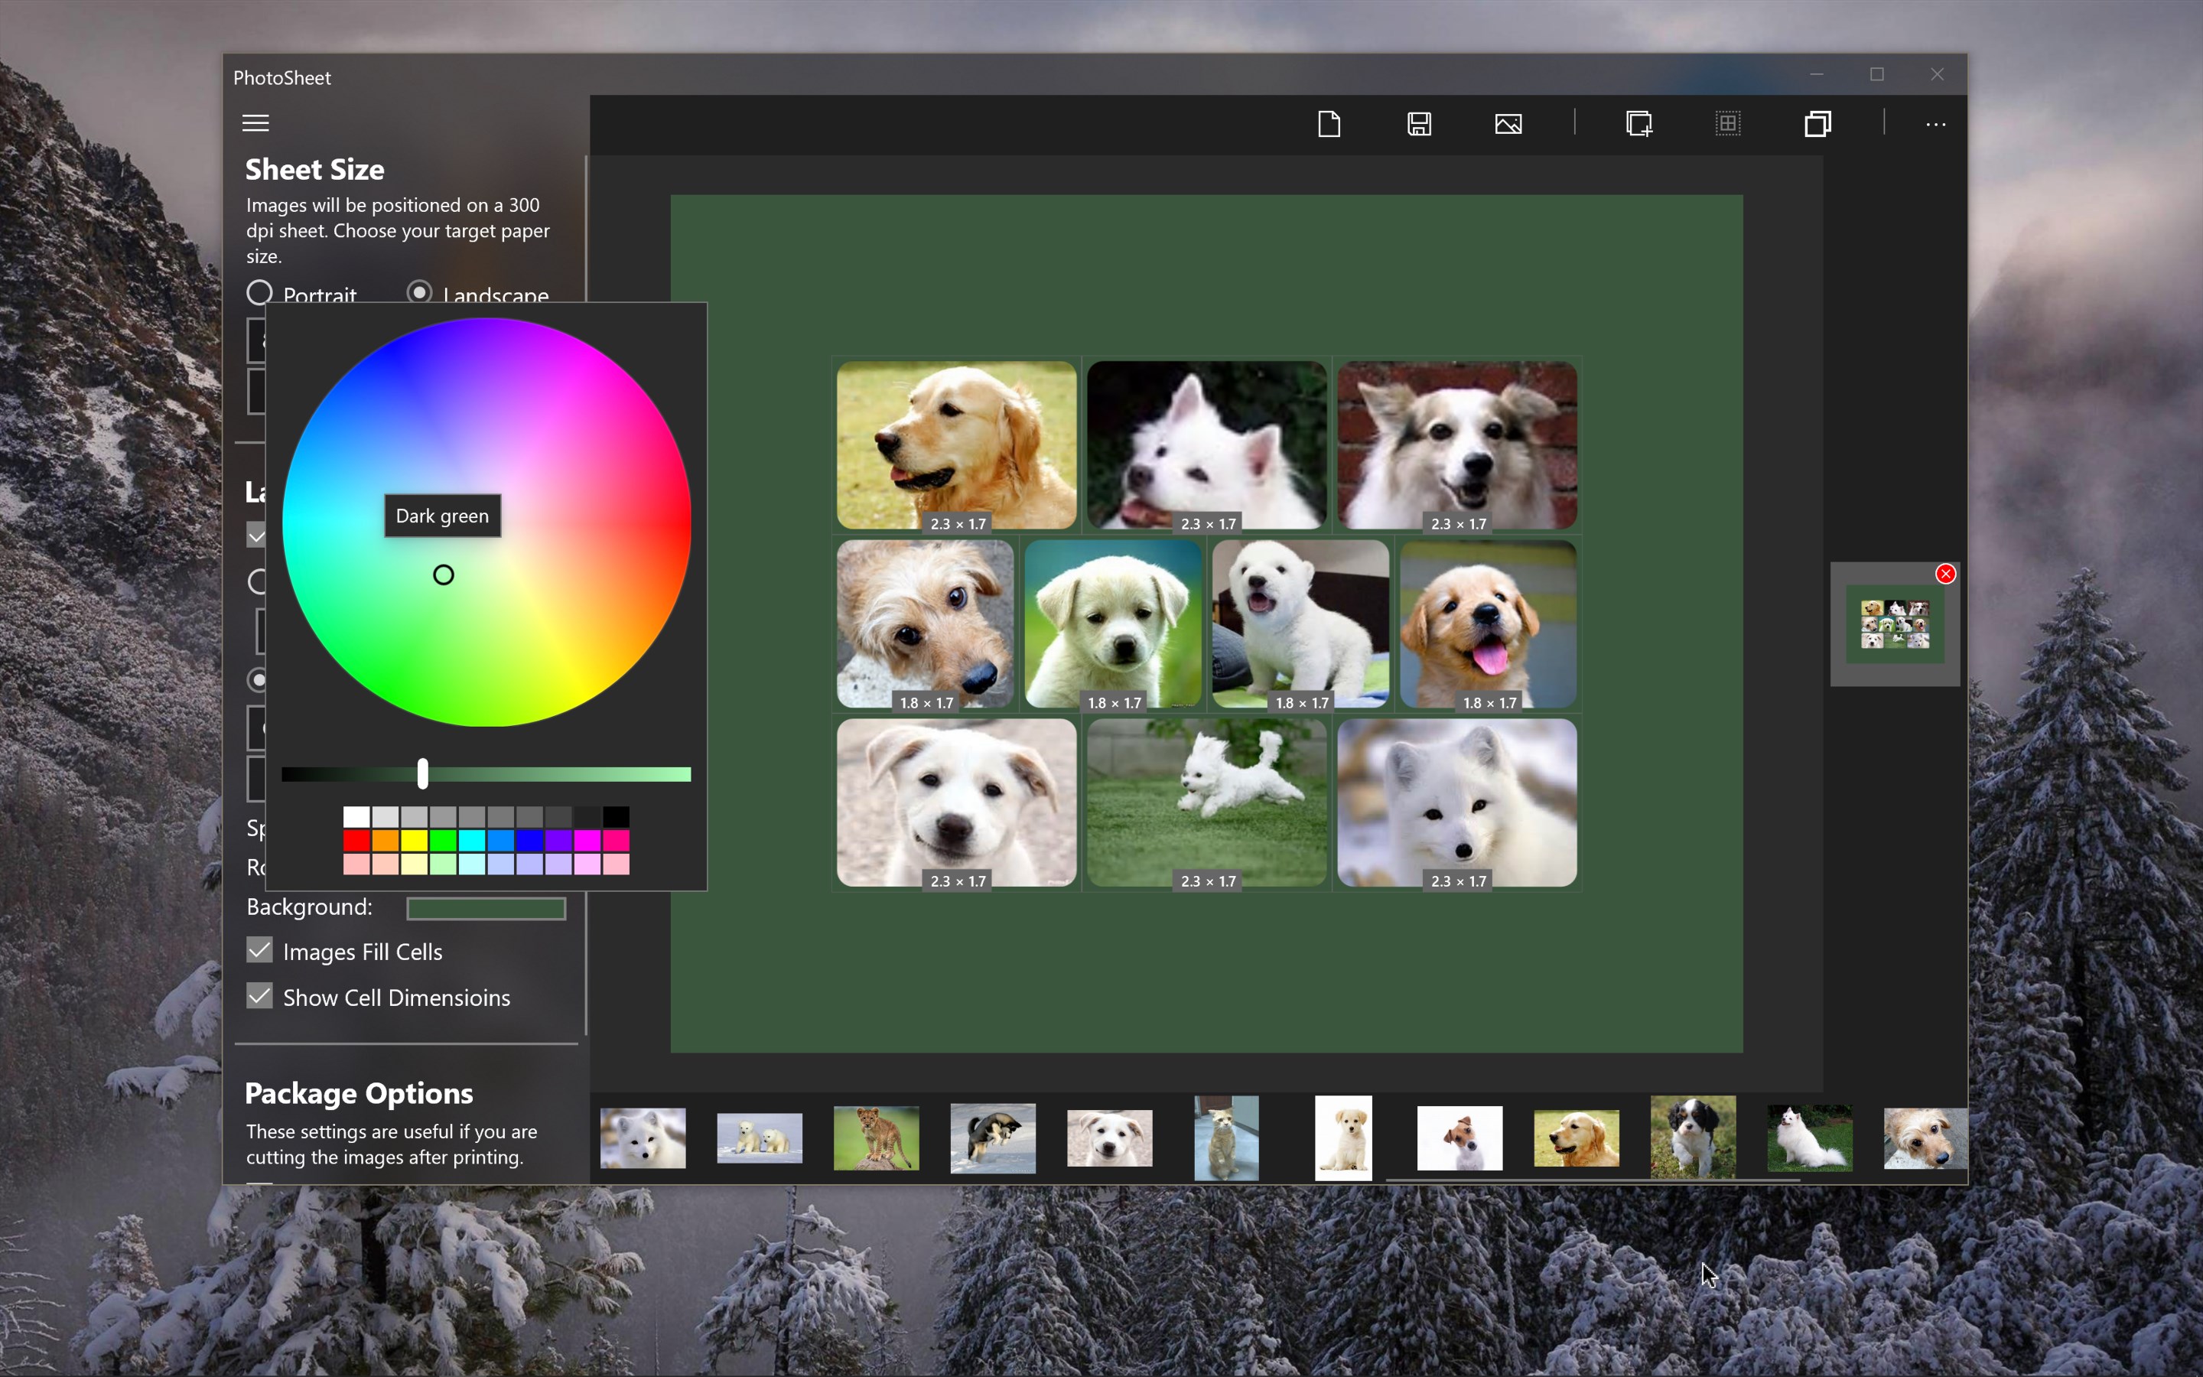Screen dimensions: 2203x1377
Task: Select the husky thumbnail in the bottom strip
Action: click(x=992, y=1138)
